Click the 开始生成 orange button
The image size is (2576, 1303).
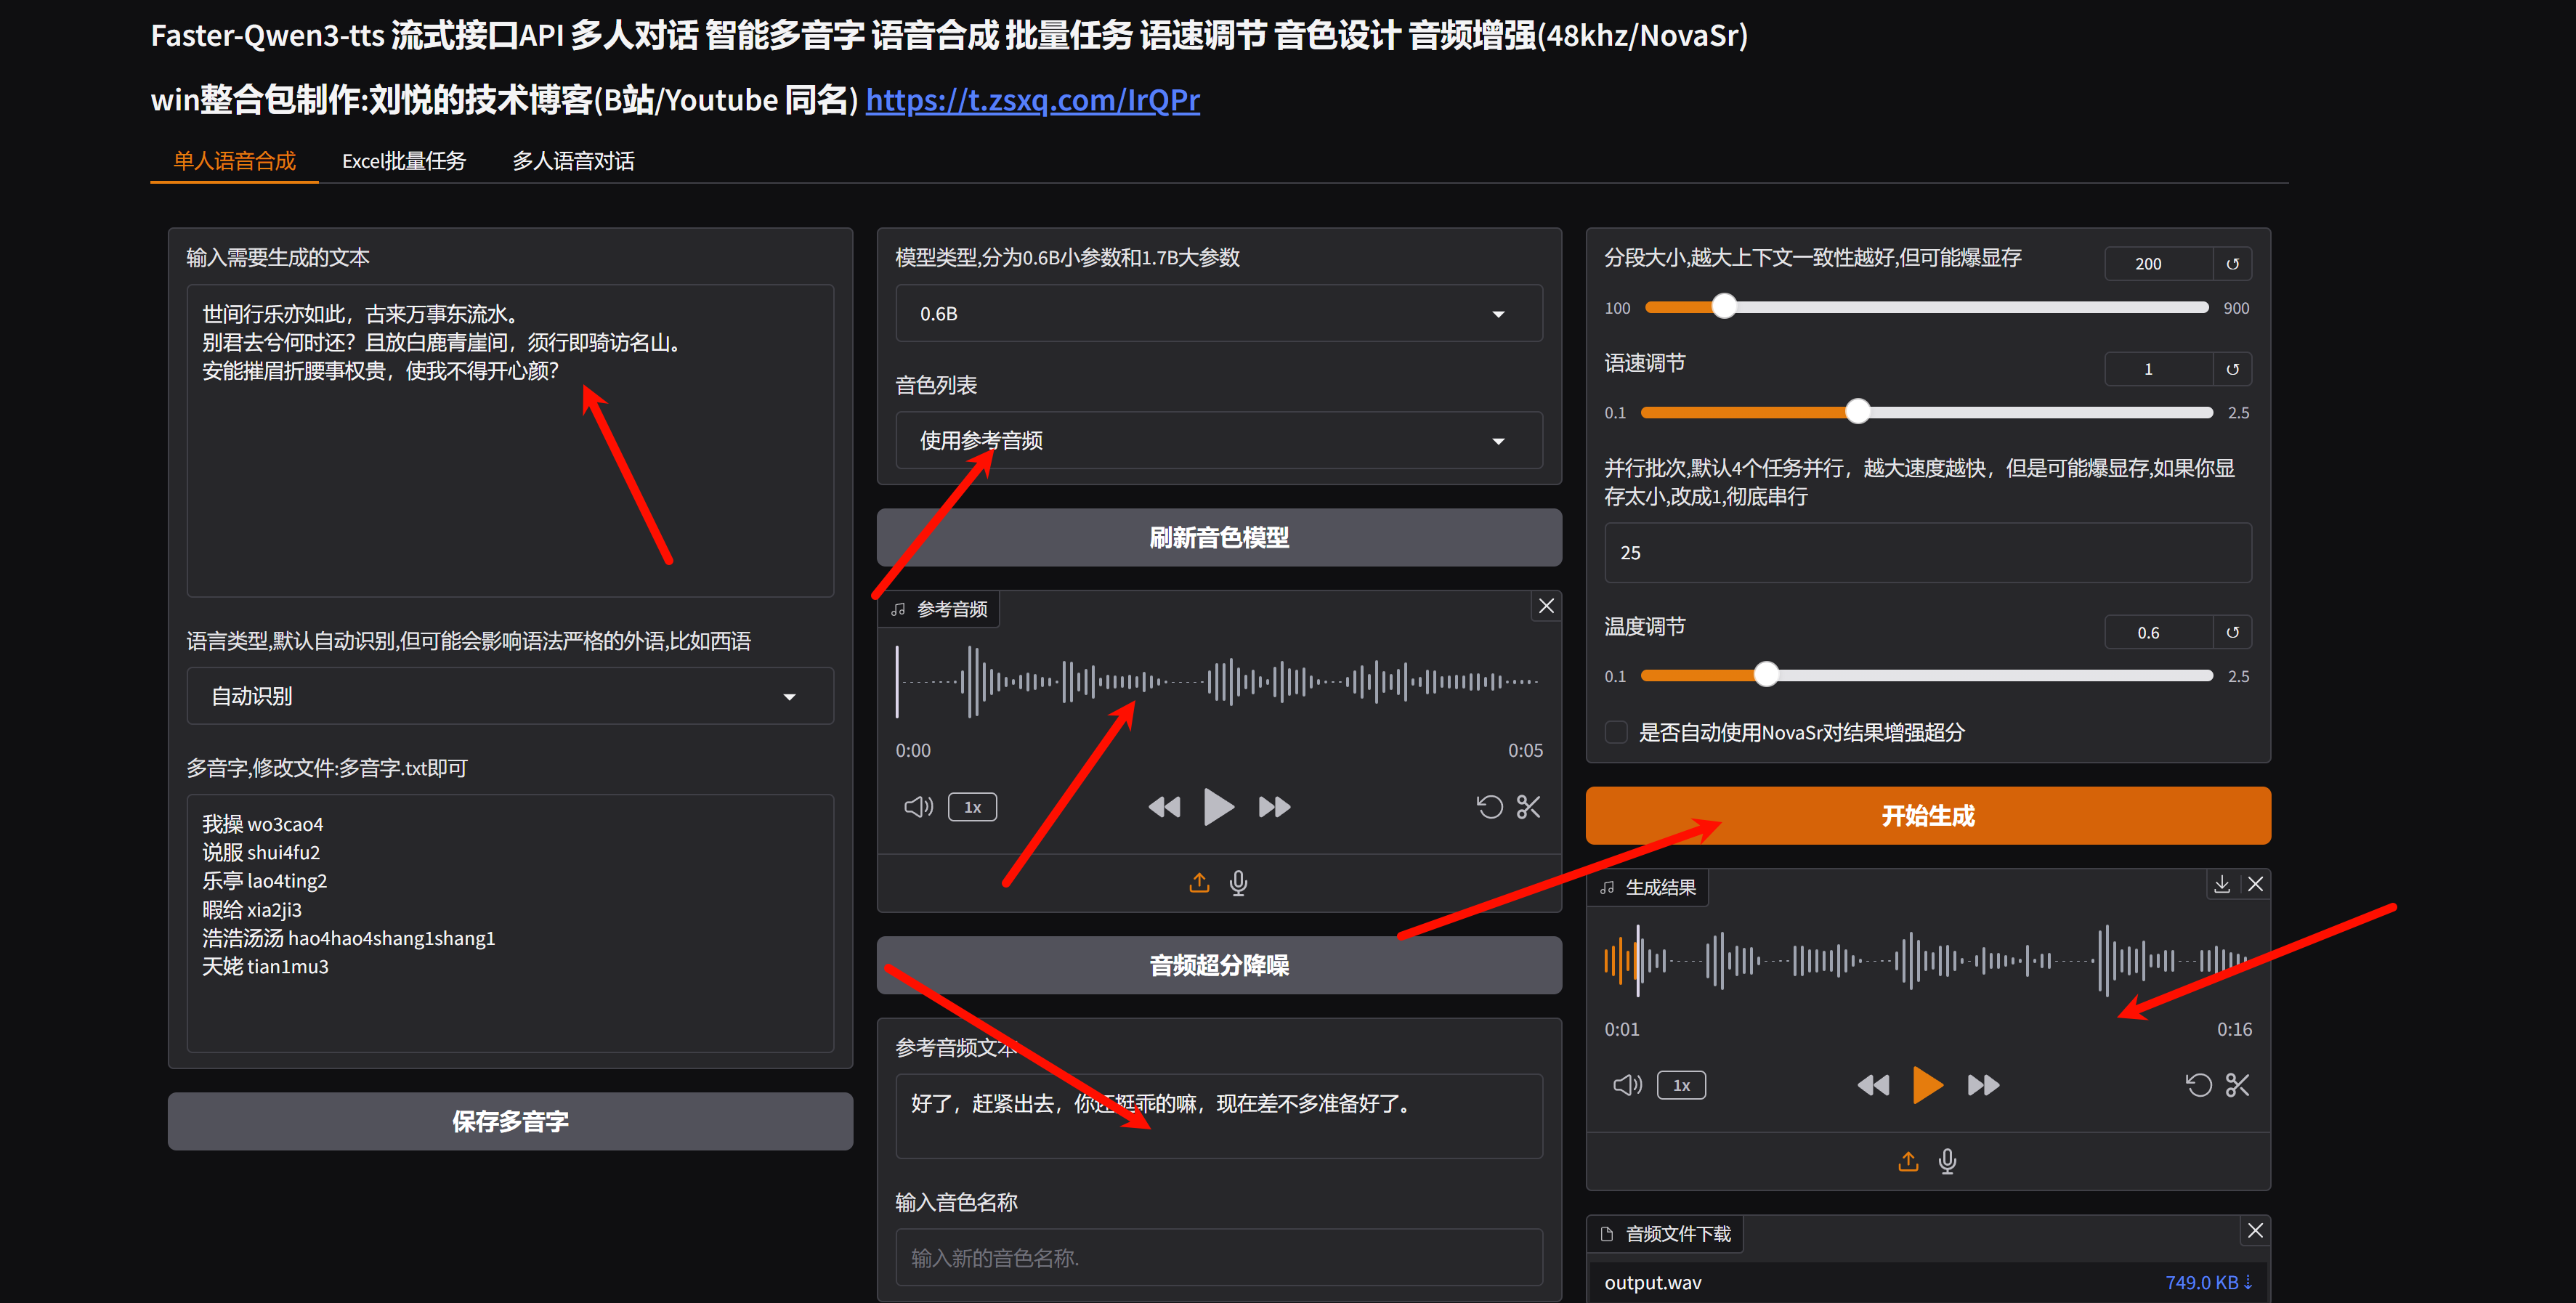(1927, 816)
